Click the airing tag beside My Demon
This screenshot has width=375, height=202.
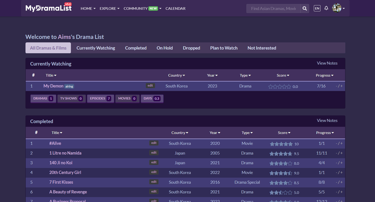tap(69, 87)
